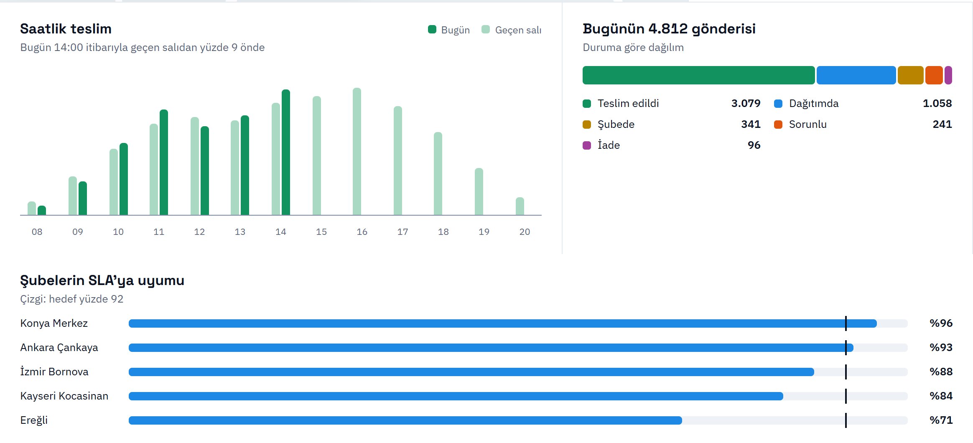Click the İzmir Bornova SLA progress bar
The height and width of the screenshot is (443, 973).
pos(518,372)
